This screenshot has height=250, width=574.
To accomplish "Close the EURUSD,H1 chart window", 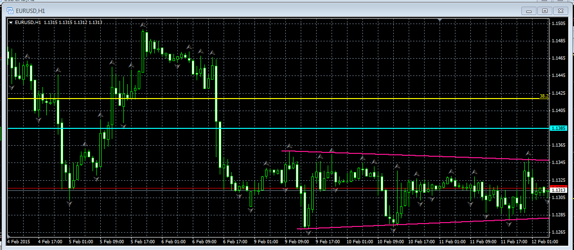I will pos(561,11).
